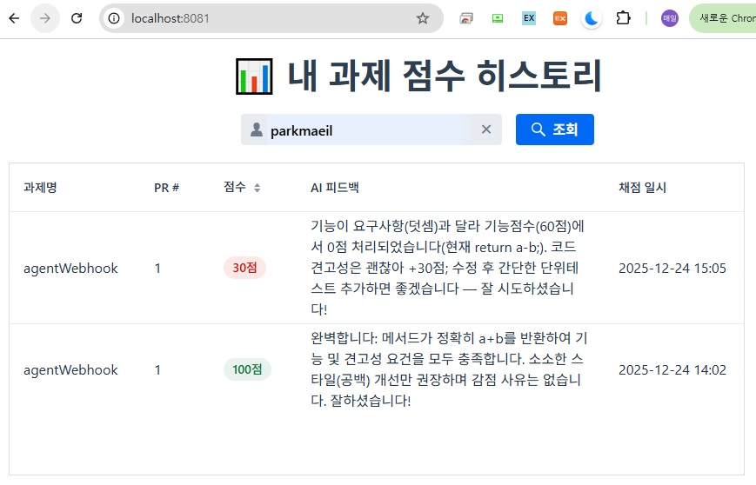
Task: Click the bar chart icon in title
Action: (x=254, y=76)
